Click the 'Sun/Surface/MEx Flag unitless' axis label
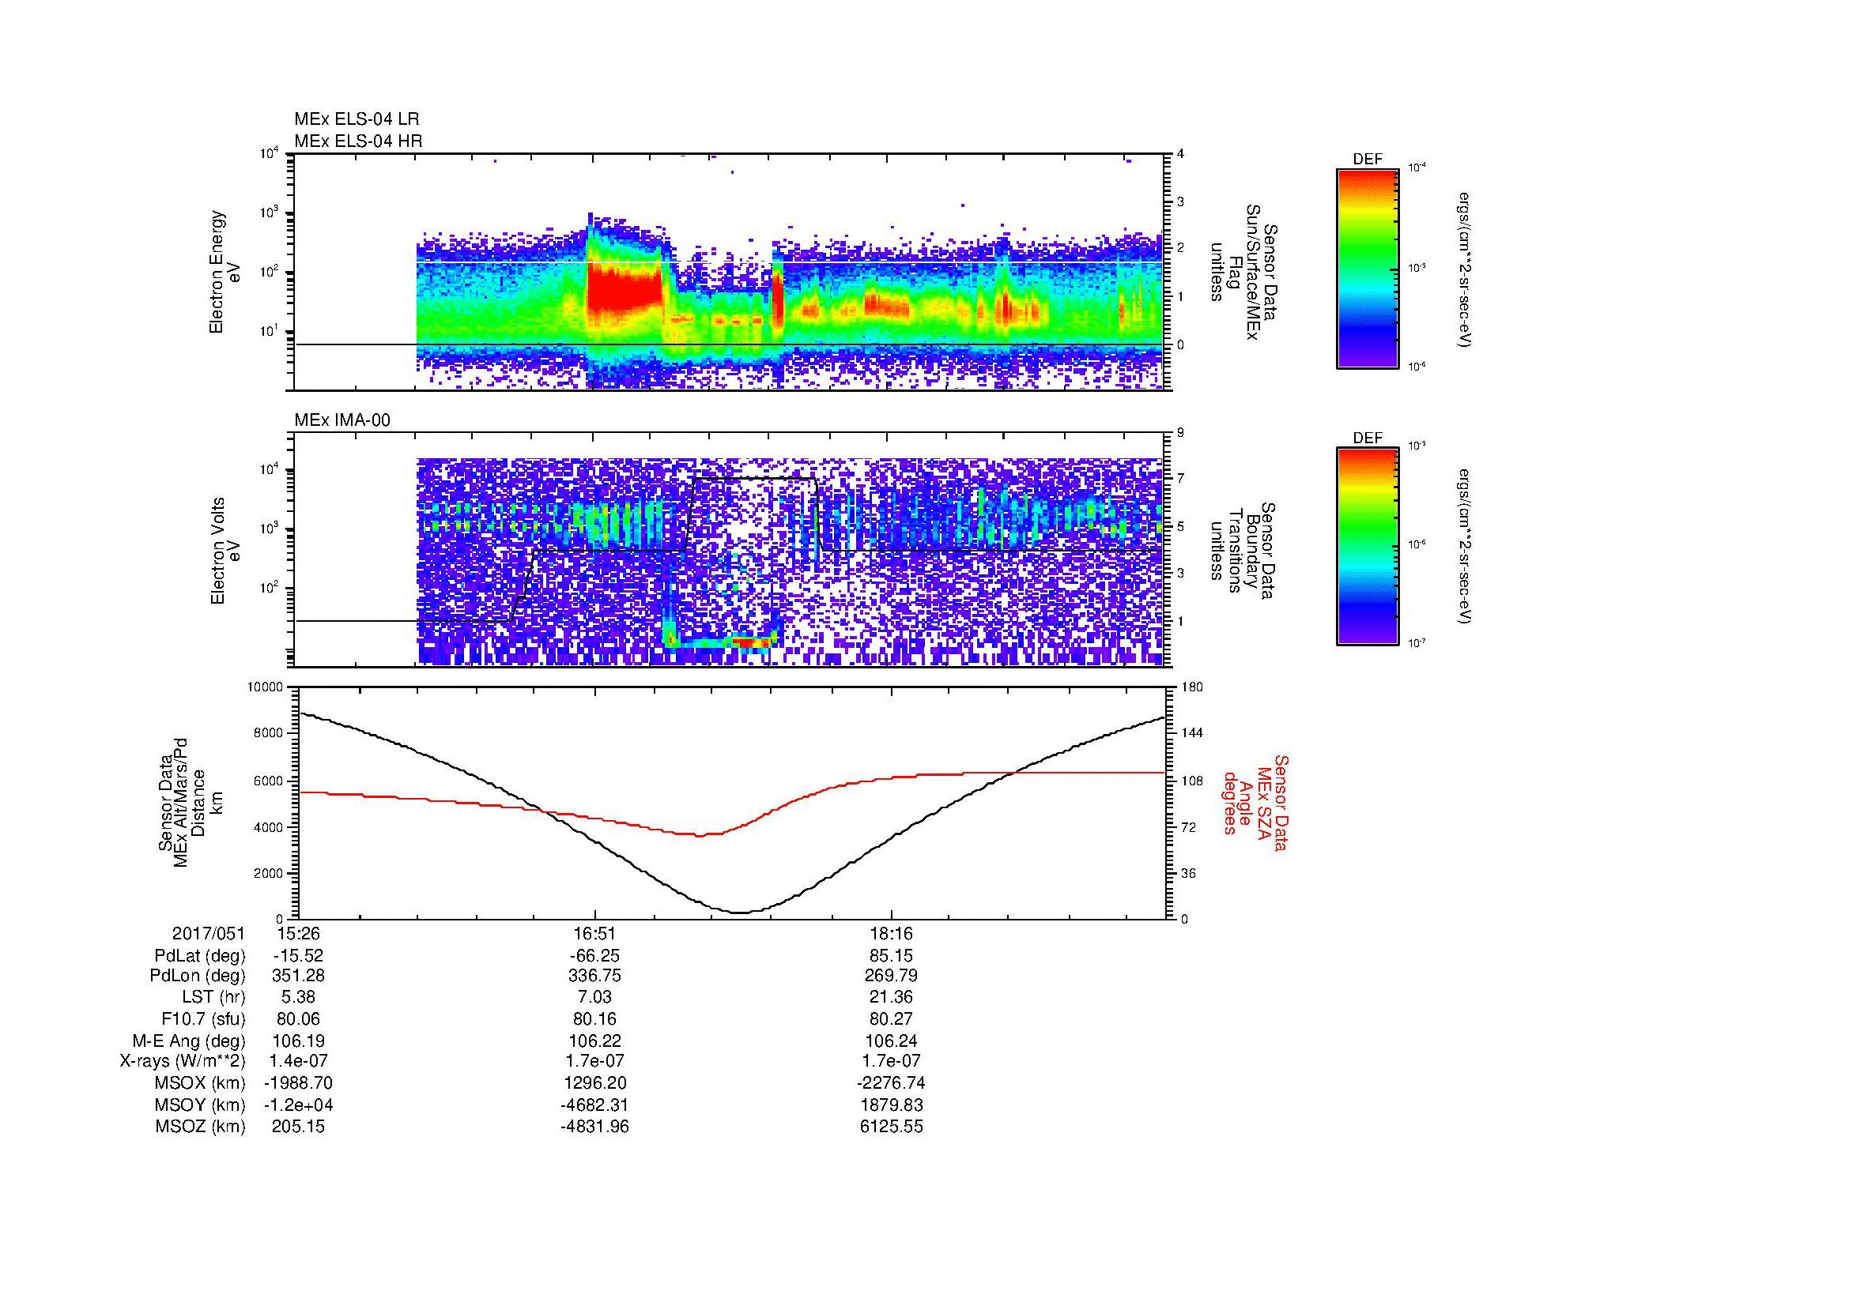Viewport: 1849px width, 1306px height. click(x=1244, y=271)
